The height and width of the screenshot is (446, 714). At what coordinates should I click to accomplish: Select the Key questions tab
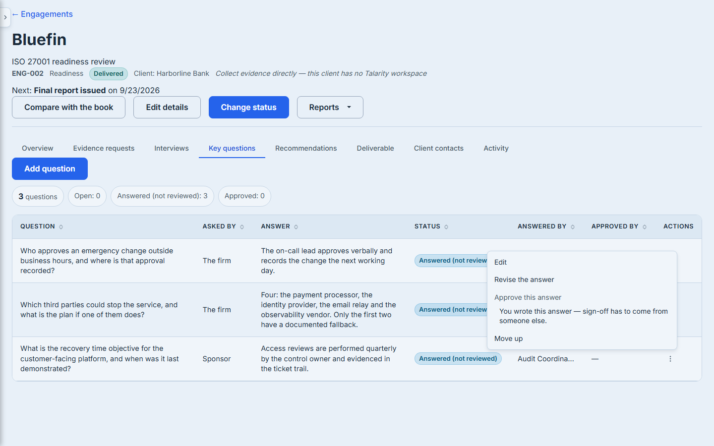232,148
